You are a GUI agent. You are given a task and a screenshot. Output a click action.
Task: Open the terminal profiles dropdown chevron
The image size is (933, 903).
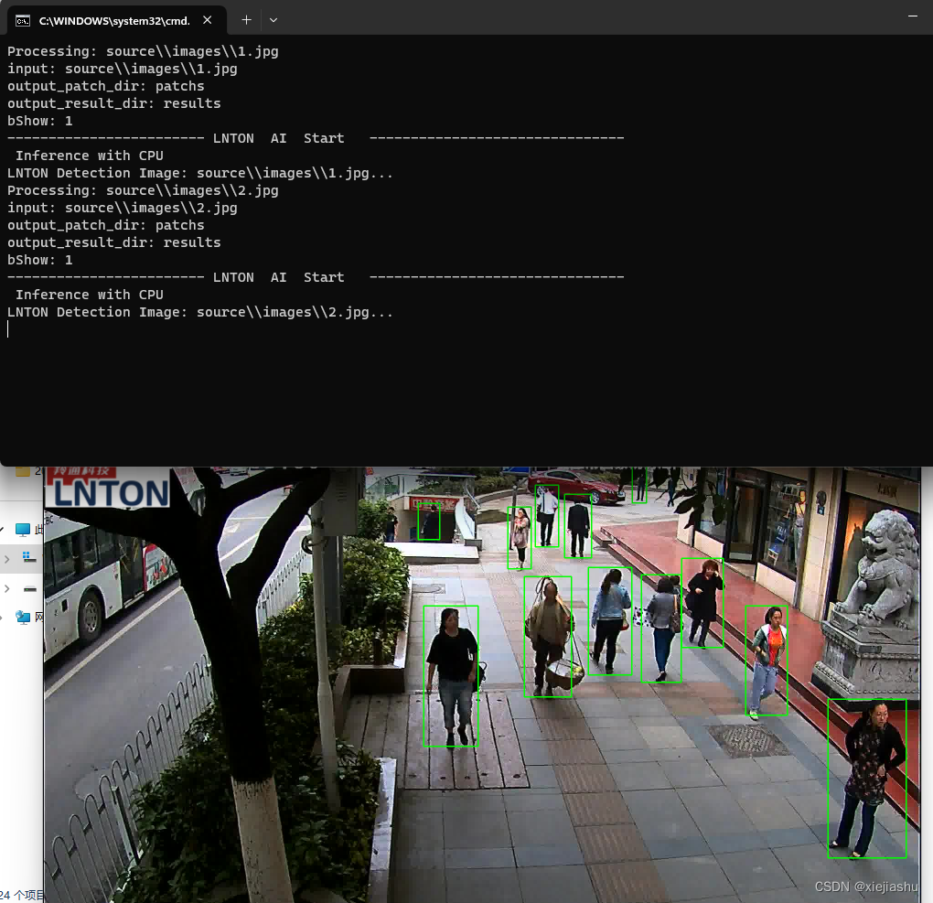pyautogui.click(x=273, y=20)
